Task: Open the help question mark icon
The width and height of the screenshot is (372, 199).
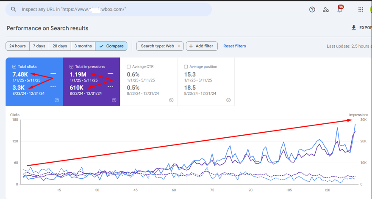Action: point(312,9)
